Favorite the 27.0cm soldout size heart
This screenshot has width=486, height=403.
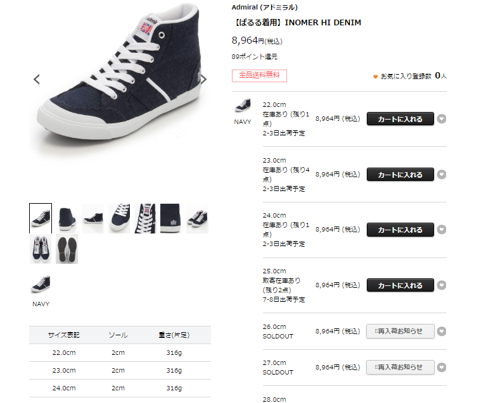click(442, 368)
